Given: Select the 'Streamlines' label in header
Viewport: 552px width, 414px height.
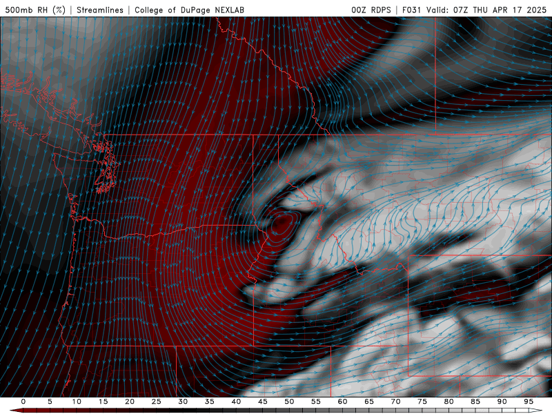Looking at the screenshot, I should click(x=100, y=10).
